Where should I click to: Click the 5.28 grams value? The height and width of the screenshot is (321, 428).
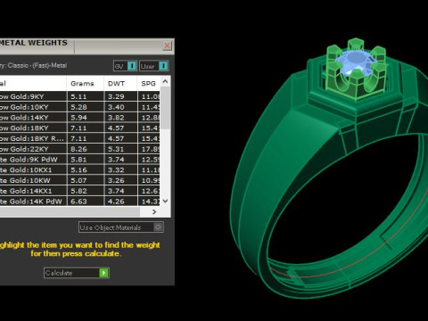point(78,107)
